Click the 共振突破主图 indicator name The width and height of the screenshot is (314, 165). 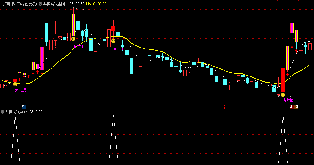pos(54,4)
